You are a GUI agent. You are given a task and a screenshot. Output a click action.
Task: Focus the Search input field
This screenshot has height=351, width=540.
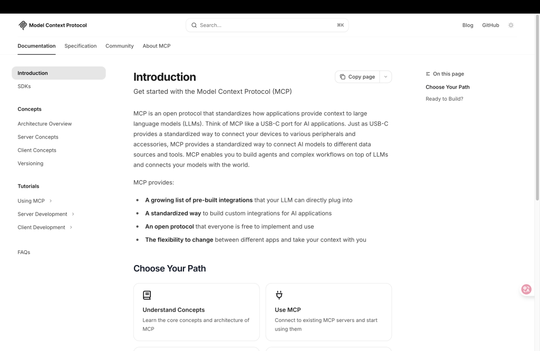pyautogui.click(x=264, y=25)
